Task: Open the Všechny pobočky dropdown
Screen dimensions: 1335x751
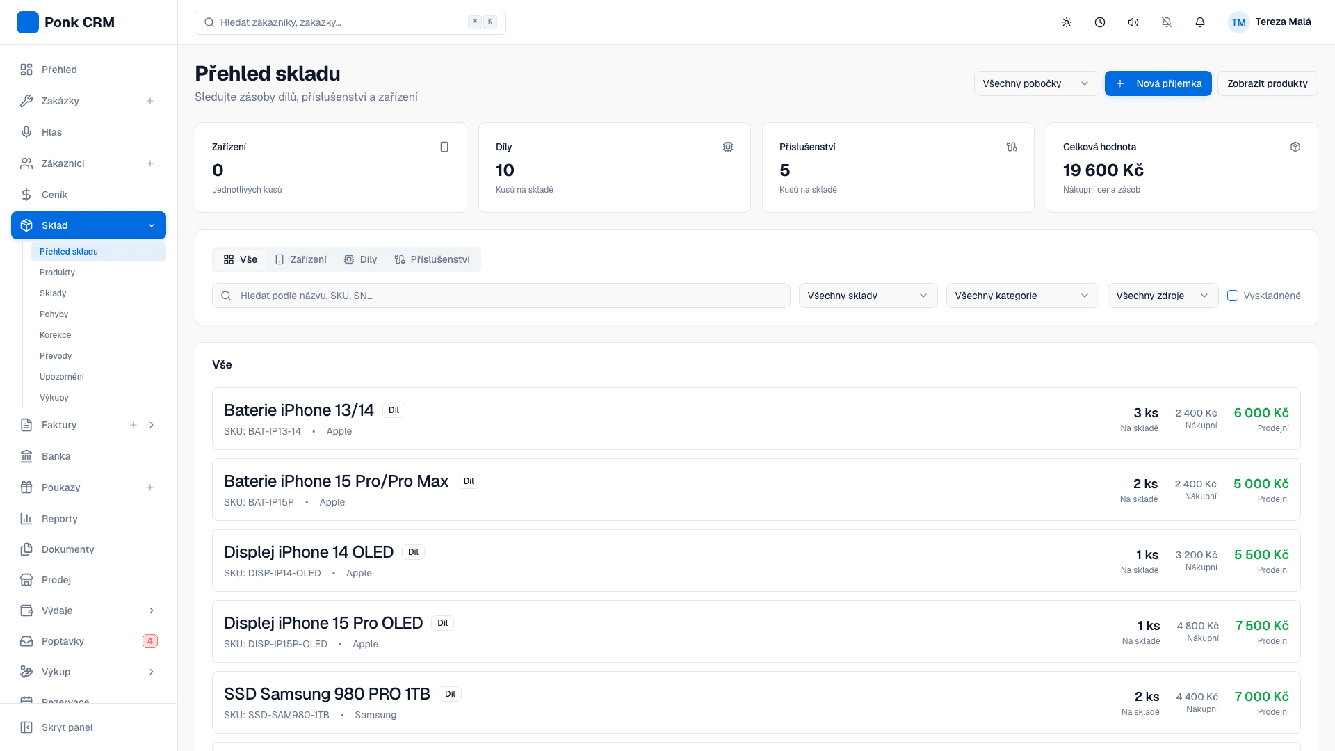Action: click(1036, 83)
